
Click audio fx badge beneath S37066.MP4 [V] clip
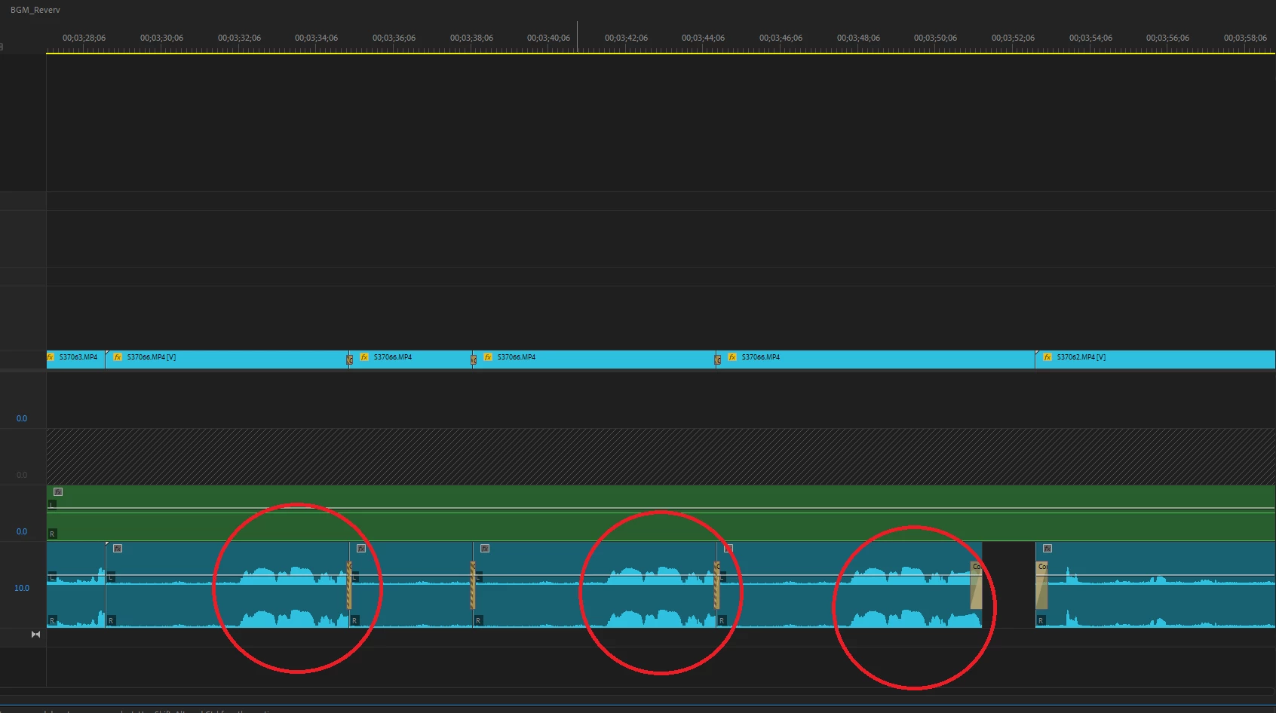click(118, 549)
